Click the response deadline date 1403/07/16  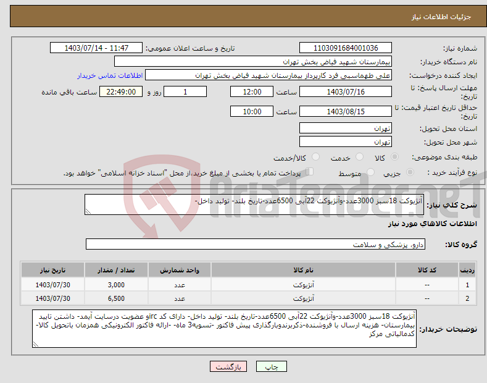[x=346, y=91]
